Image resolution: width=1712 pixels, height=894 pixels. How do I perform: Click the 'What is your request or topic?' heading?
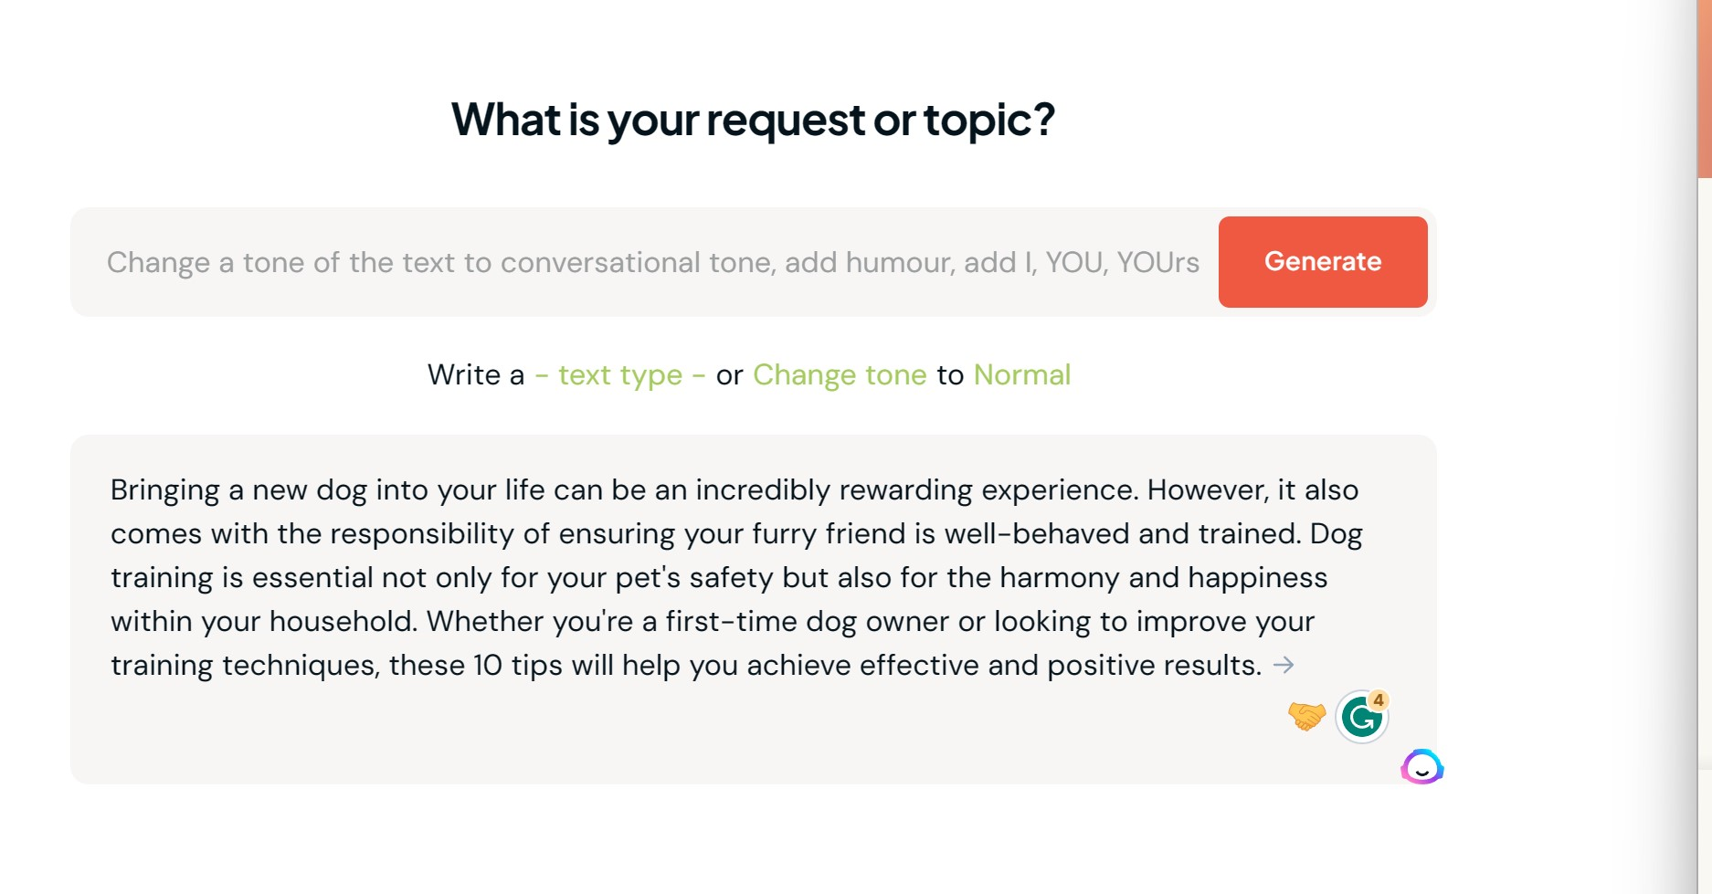coord(753,120)
